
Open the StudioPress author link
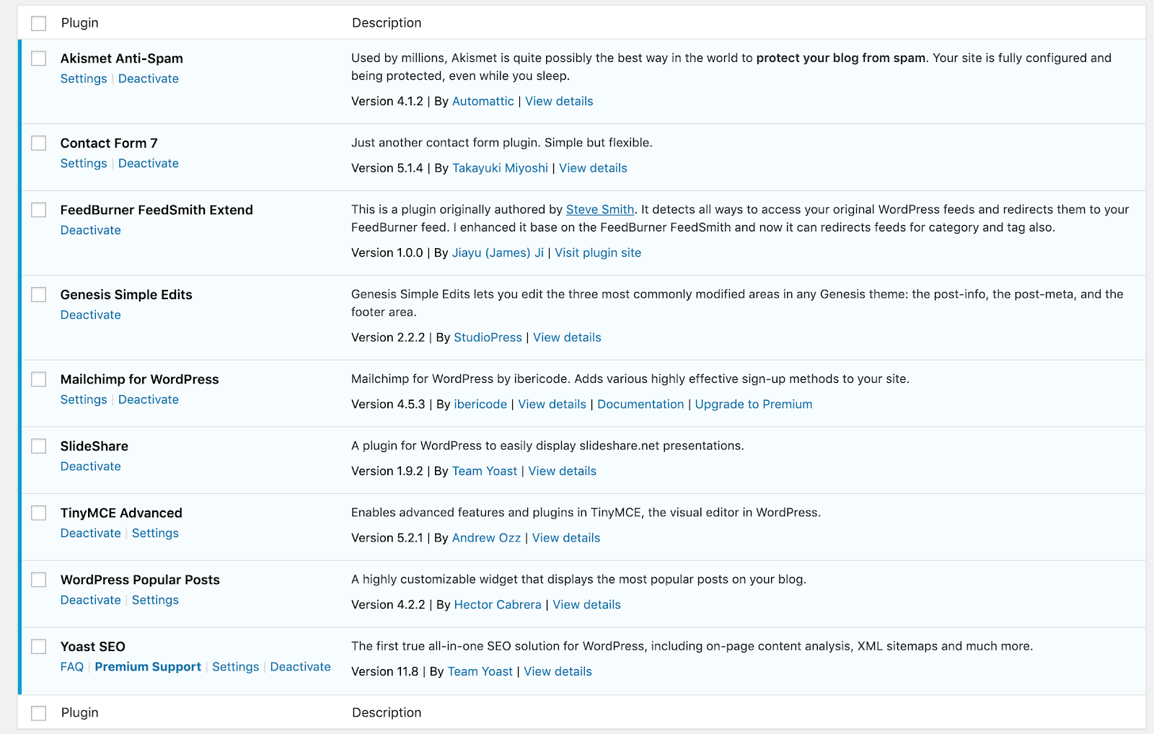[488, 337]
